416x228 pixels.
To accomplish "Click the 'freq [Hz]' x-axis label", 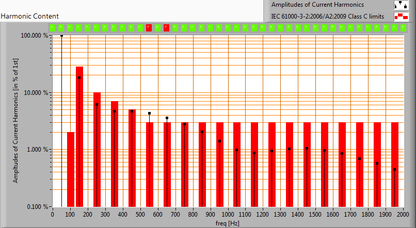I will click(227, 223).
